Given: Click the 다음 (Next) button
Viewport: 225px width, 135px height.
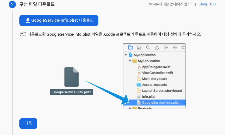Looking at the screenshot, I should (28, 123).
